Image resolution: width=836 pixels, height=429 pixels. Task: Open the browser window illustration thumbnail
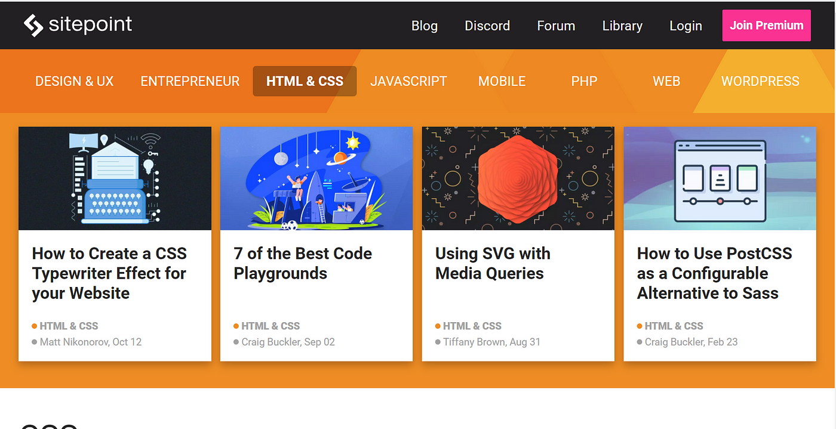pyautogui.click(x=720, y=178)
